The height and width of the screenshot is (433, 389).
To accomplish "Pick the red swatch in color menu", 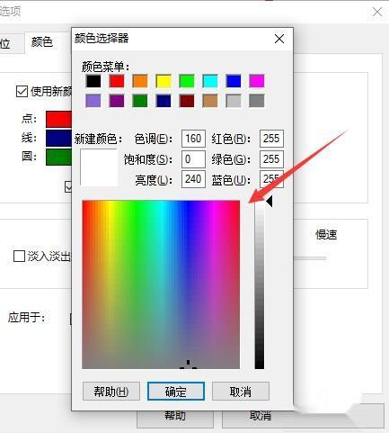I will point(117,81).
